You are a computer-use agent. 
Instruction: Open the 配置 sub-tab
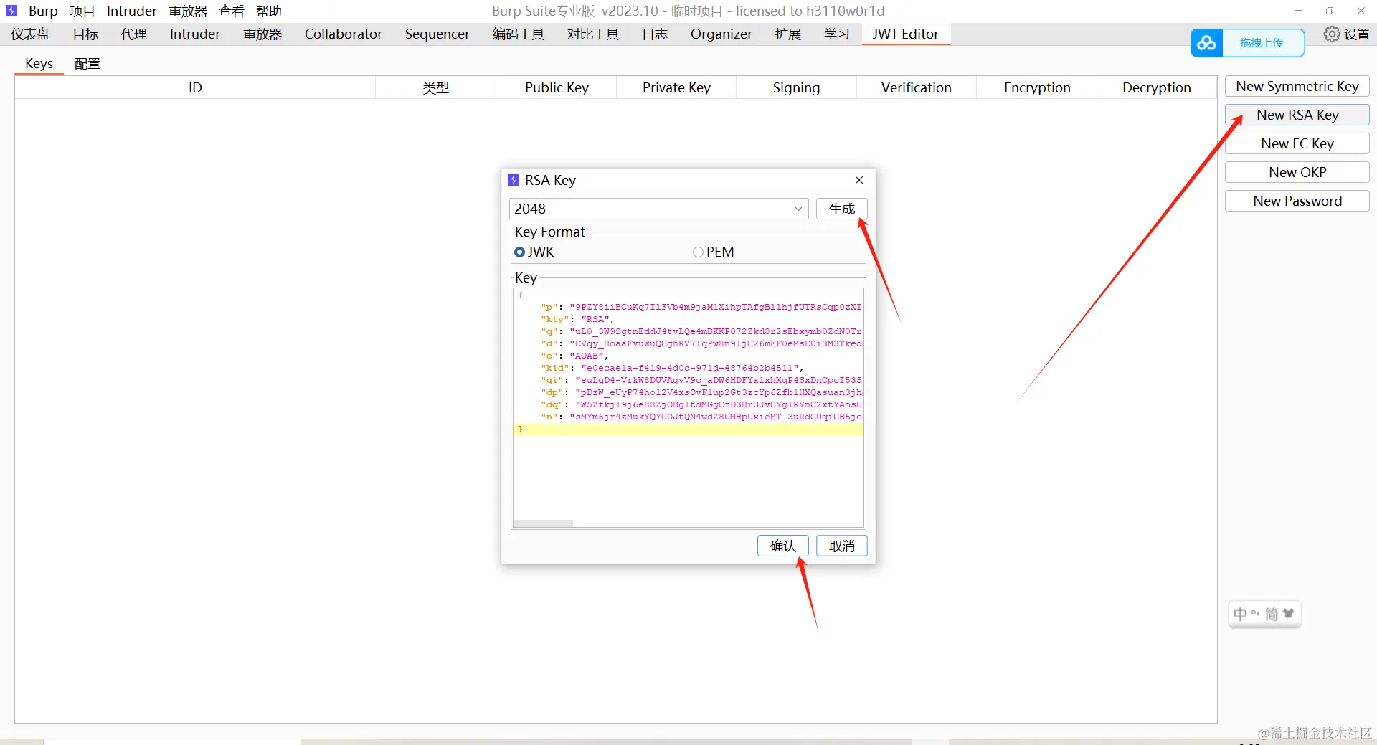[87, 63]
